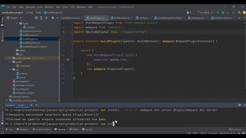Image resolution: width=246 pixels, height=138 pixels.
Task: Open Event Log in status bar
Action: tap(235, 130)
